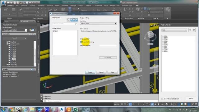Open the Insert ribbon tab

pos(57,6)
